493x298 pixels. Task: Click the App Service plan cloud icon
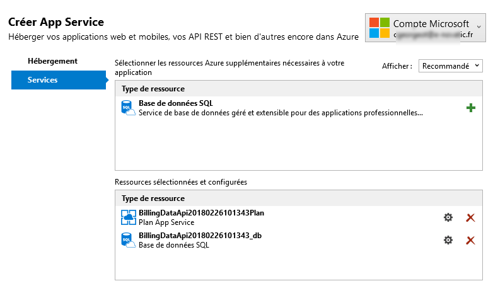128,217
